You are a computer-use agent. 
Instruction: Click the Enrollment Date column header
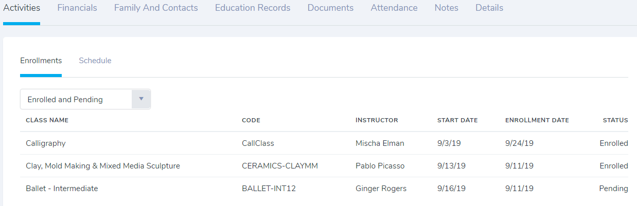537,120
